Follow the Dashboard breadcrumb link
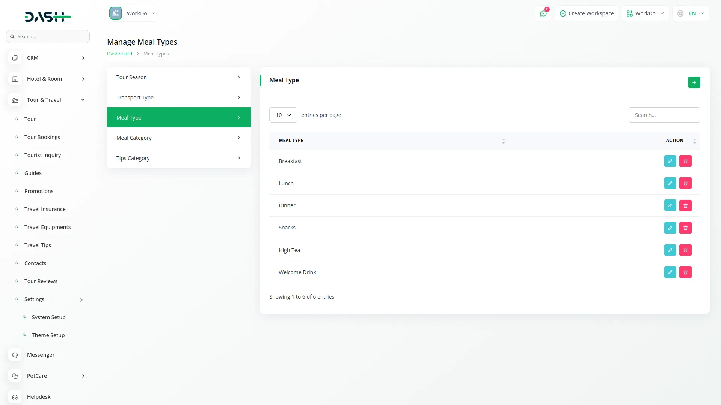Image resolution: width=721 pixels, height=405 pixels. (119, 54)
